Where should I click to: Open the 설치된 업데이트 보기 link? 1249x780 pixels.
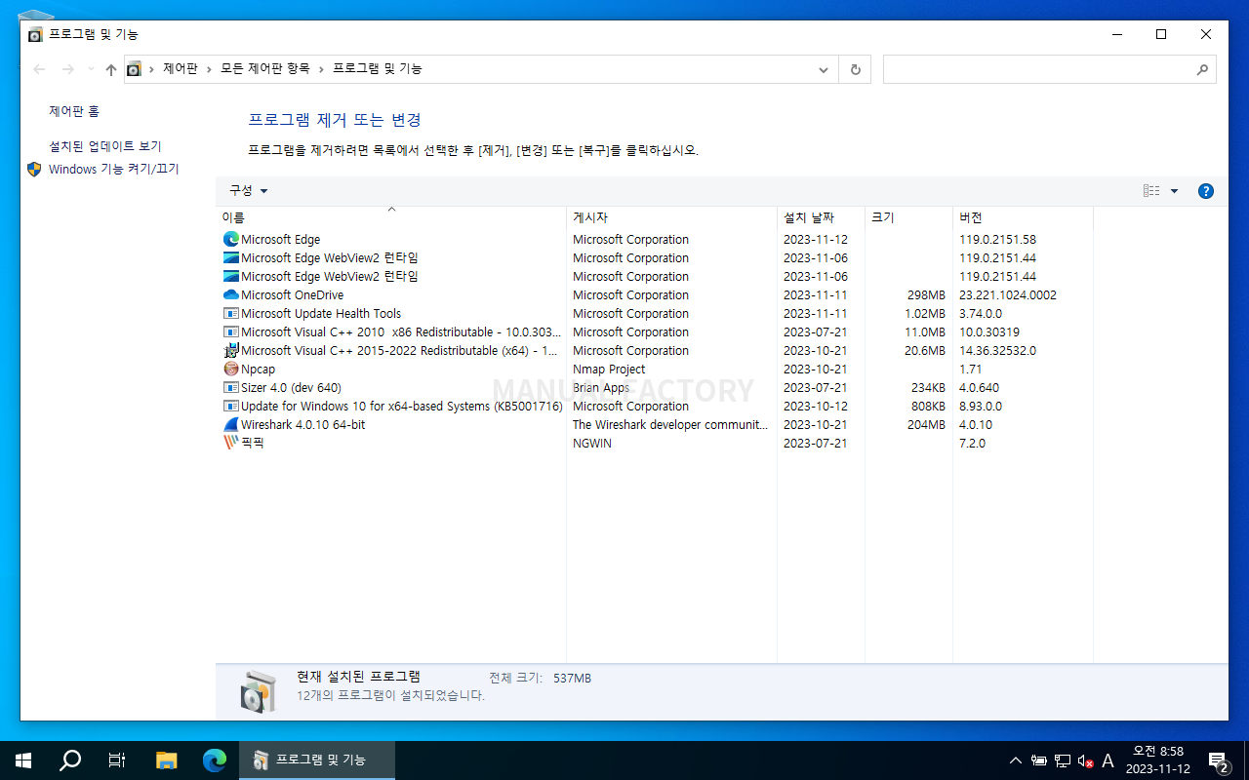point(105,146)
